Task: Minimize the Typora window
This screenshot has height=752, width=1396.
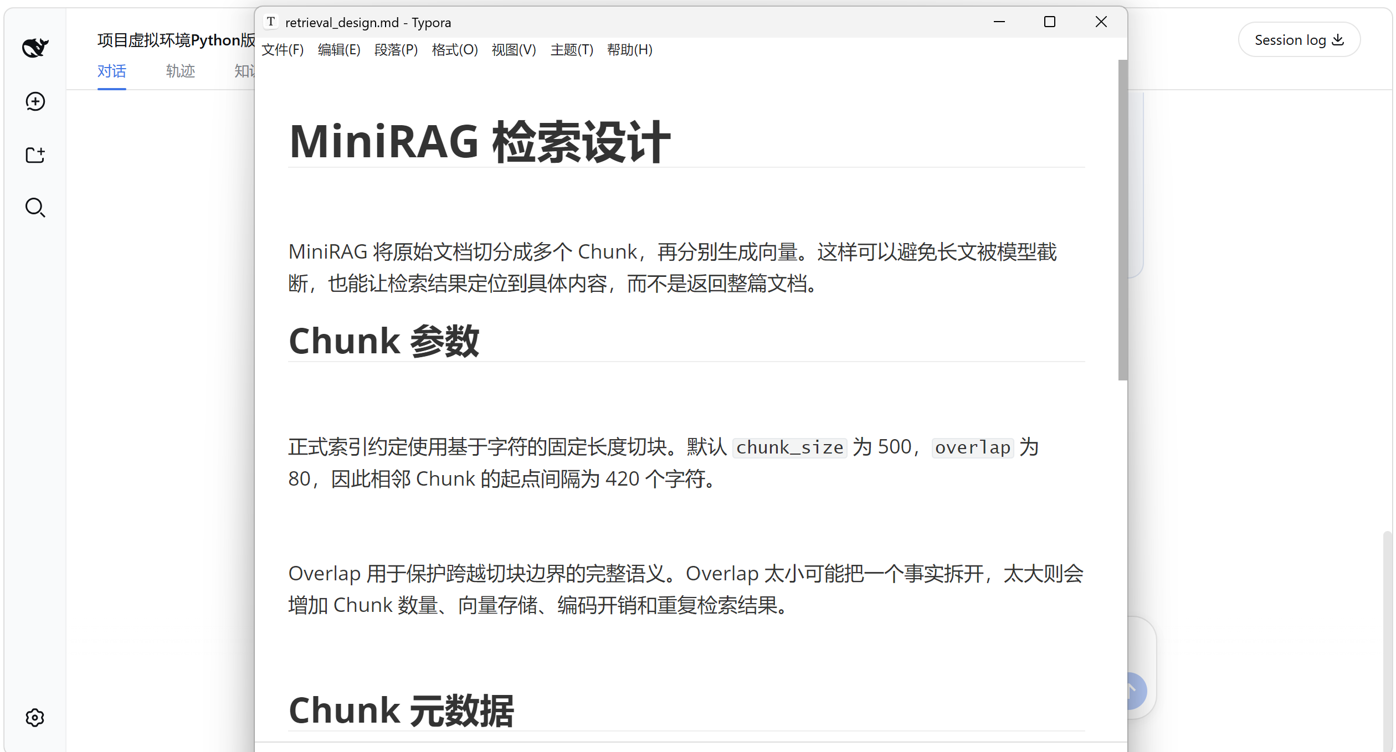Action: pyautogui.click(x=999, y=22)
